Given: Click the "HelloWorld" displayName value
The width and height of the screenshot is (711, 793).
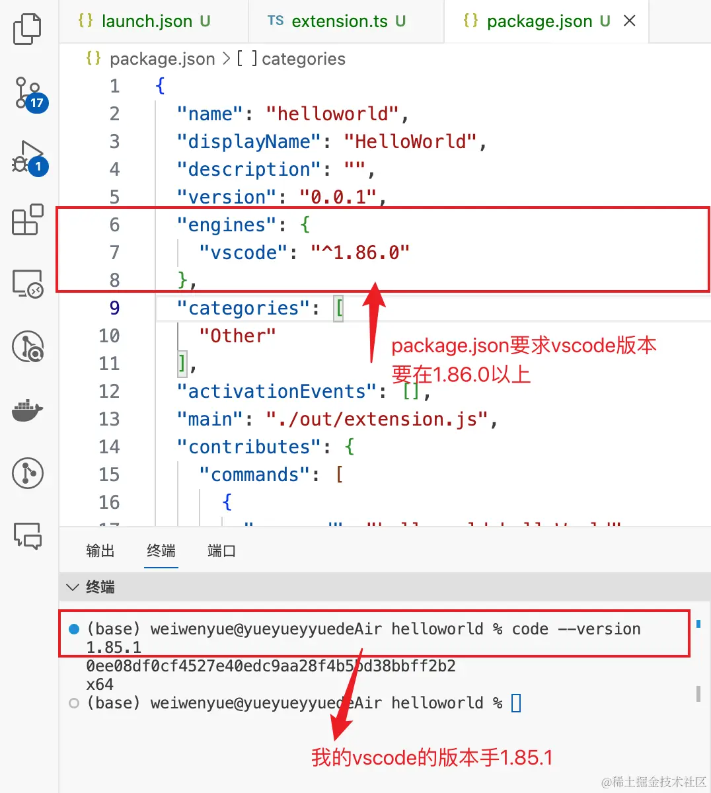Looking at the screenshot, I should pos(410,141).
